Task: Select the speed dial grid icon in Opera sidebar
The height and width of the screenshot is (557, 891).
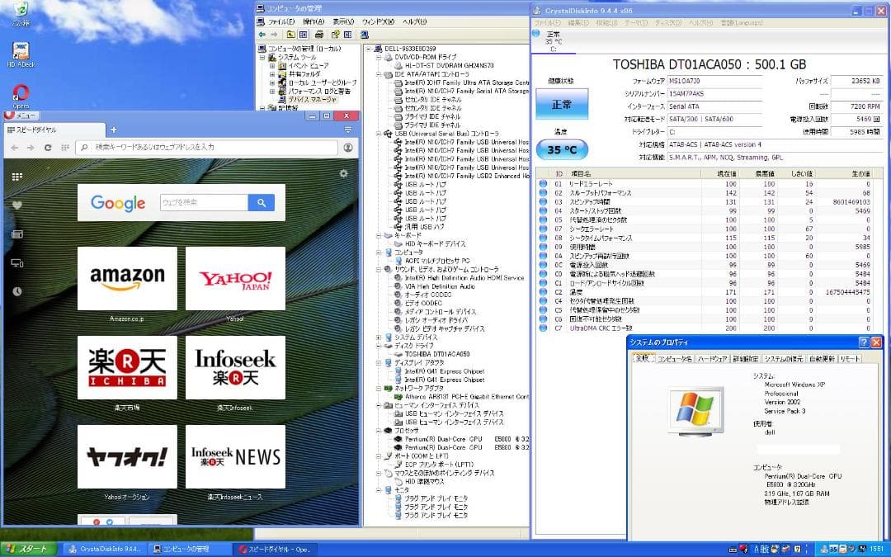Action: [16, 177]
